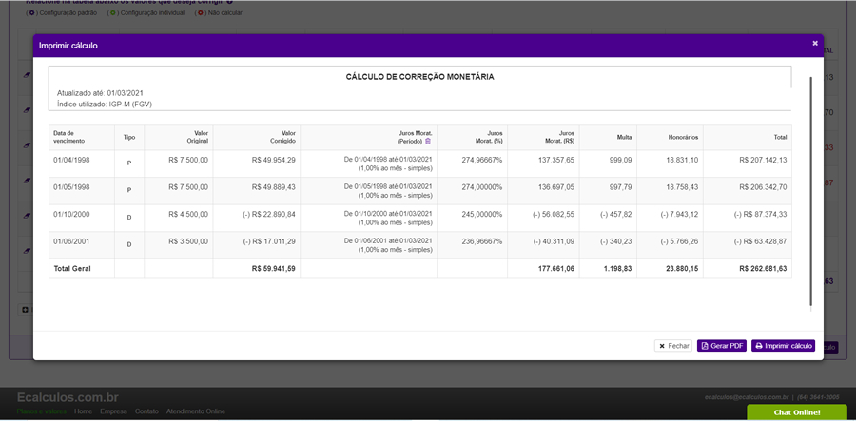Screen dimensions: 856x421
Task: Click 'Índice utilizado: IGP-M (FGV)' line
Action: pyautogui.click(x=105, y=104)
